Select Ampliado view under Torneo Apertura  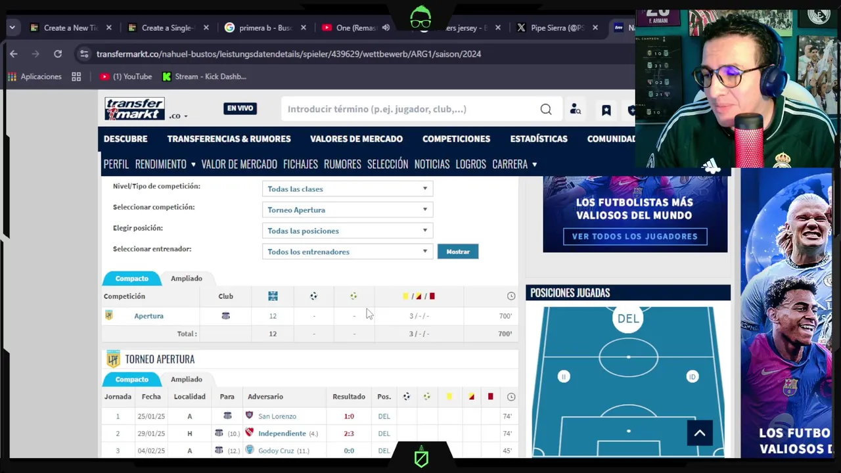pyautogui.click(x=187, y=379)
